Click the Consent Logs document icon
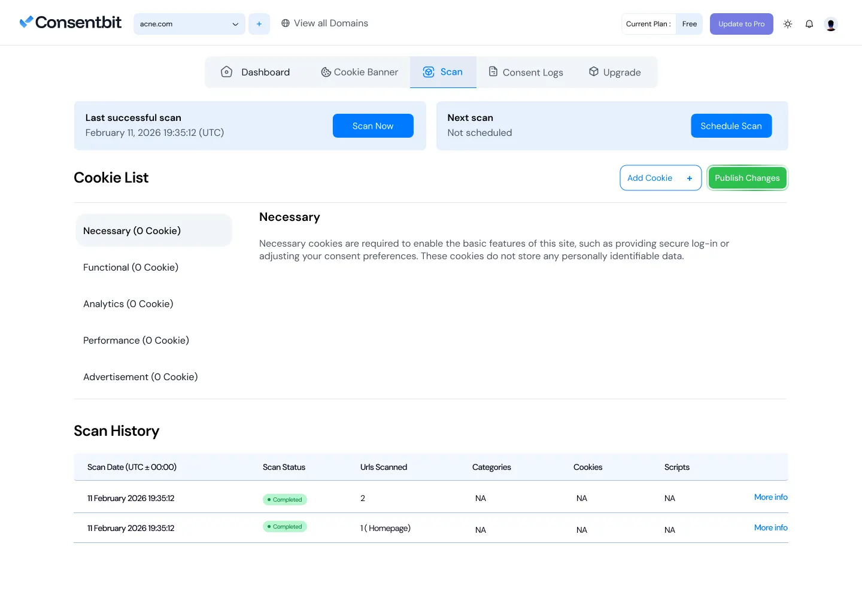 click(x=493, y=72)
